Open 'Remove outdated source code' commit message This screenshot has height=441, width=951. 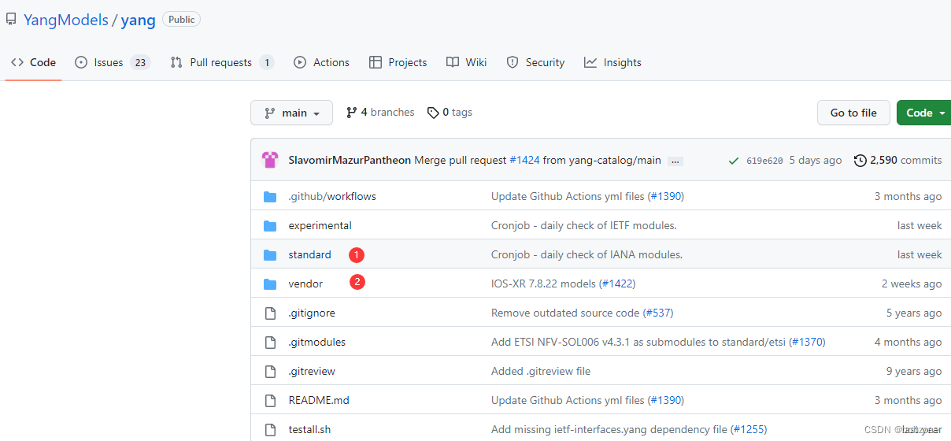565,313
